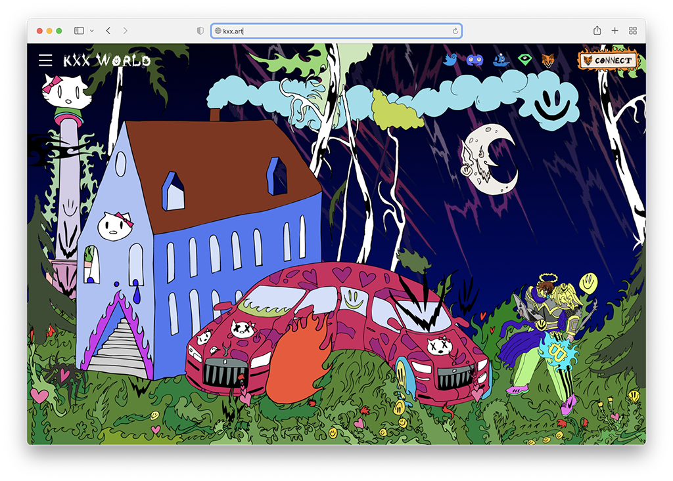
Task: Click the green eye LooksRare icon
Action: point(524,60)
